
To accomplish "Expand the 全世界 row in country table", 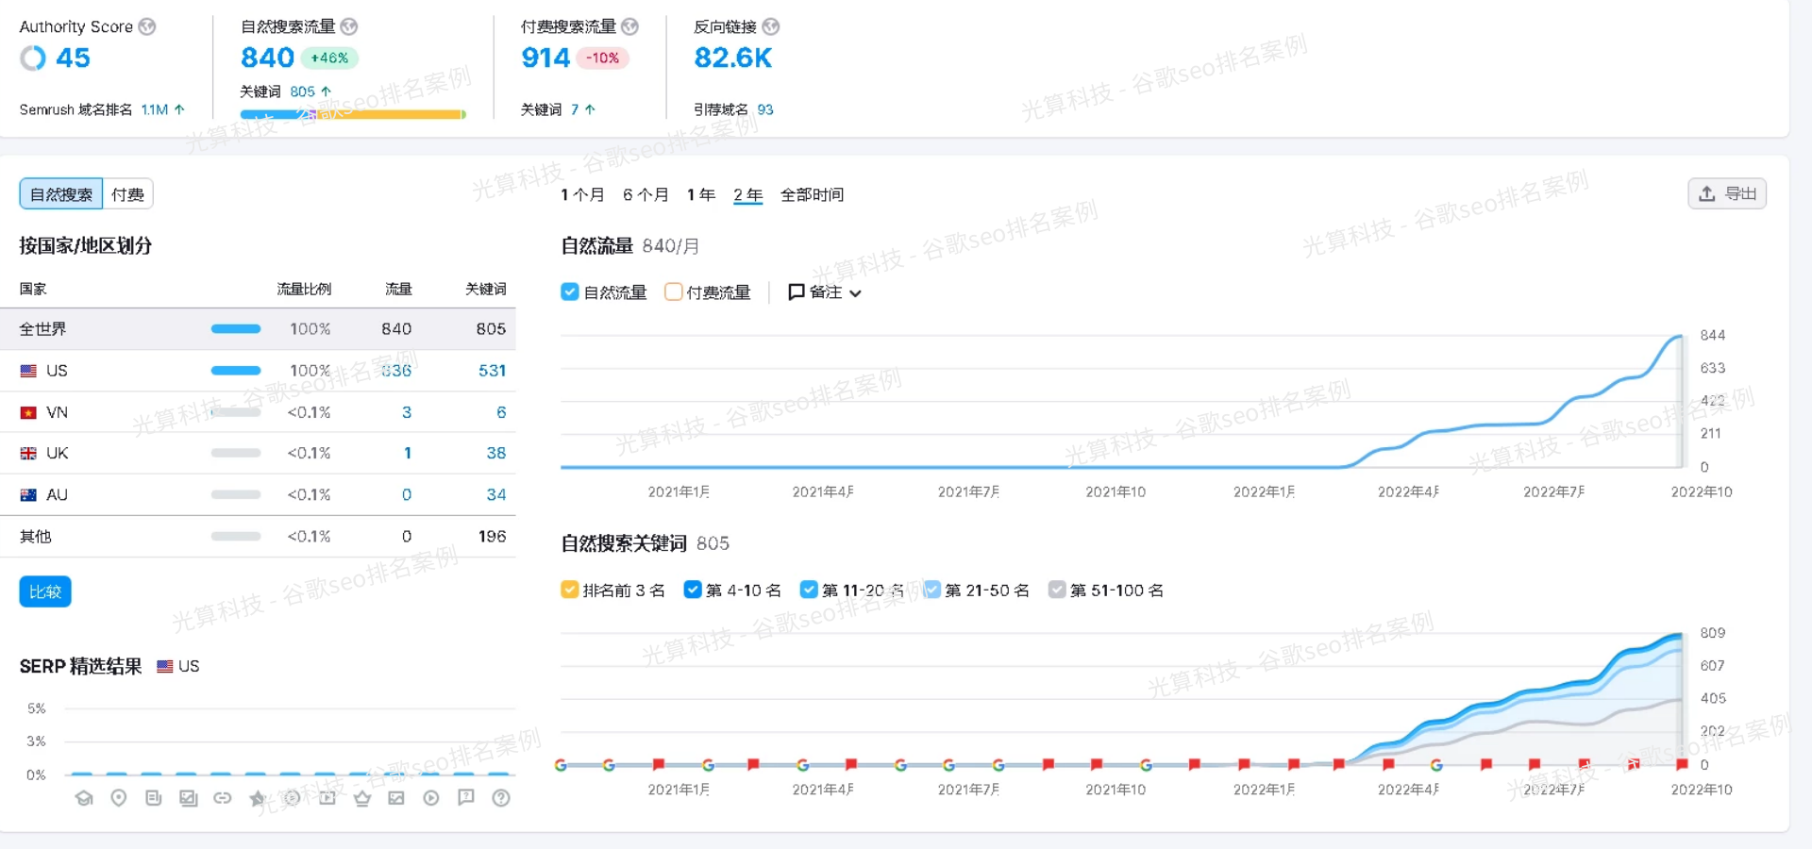I will (43, 329).
